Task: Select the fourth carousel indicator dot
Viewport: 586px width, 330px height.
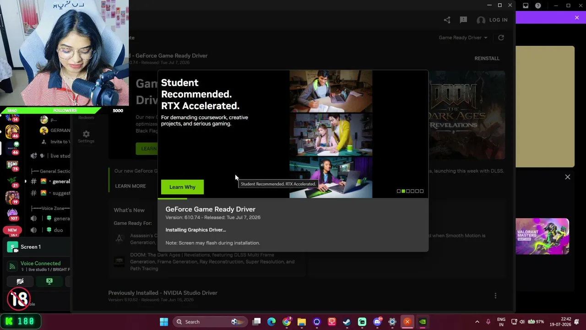Action: pos(412,191)
